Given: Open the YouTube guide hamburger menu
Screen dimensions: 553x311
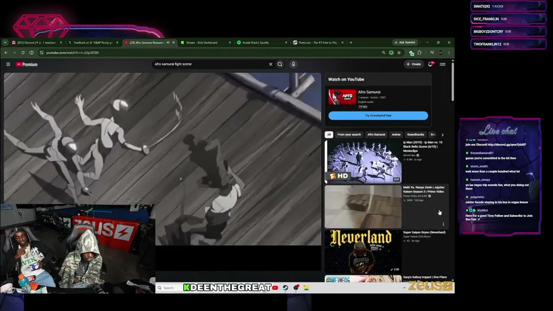Looking at the screenshot, I should 8,64.
